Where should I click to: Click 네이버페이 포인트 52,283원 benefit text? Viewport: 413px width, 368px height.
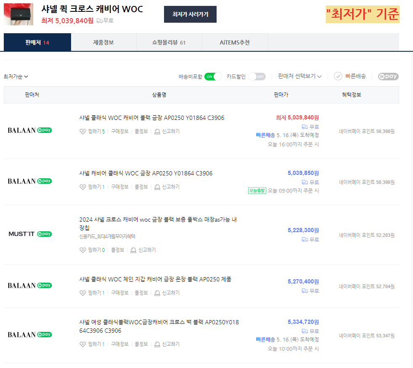point(367,235)
